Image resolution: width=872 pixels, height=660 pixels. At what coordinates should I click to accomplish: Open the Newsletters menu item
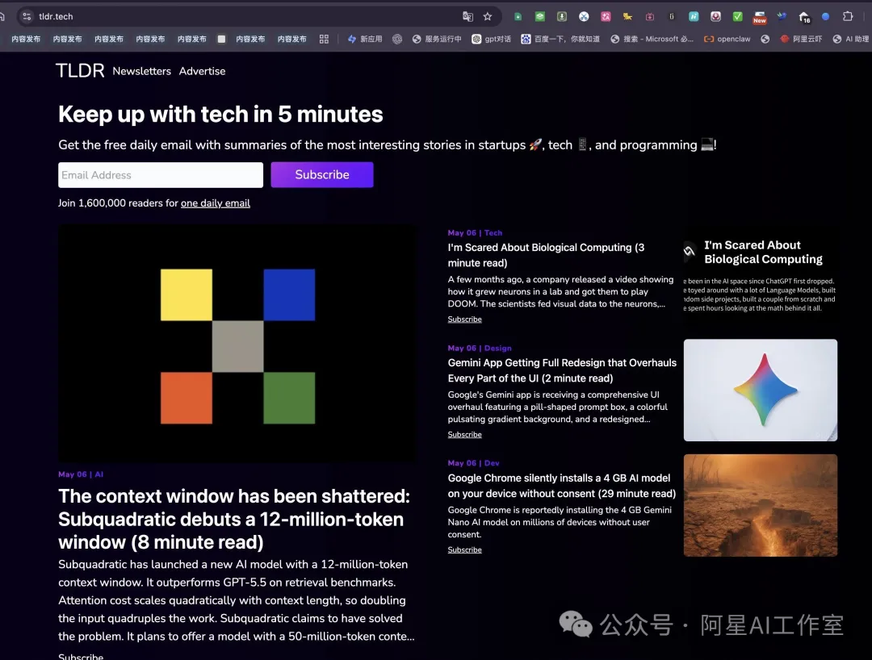(x=142, y=71)
